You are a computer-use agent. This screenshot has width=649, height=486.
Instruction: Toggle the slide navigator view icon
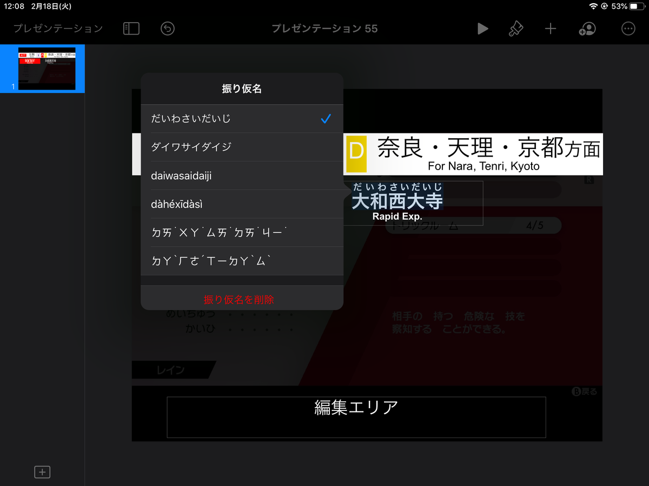pyautogui.click(x=131, y=29)
